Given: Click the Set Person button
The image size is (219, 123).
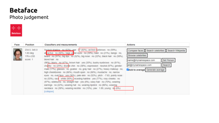Looking at the screenshot, I should tap(168, 60).
